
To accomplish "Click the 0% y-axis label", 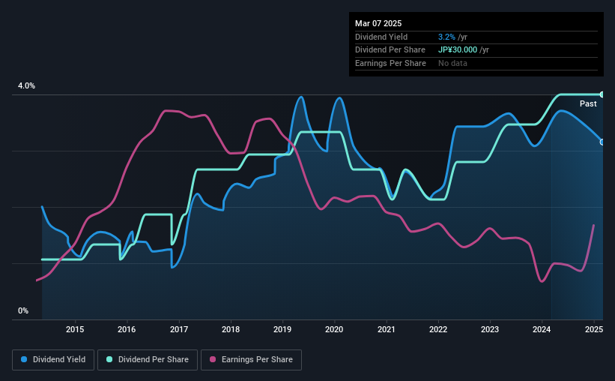I will [x=23, y=310].
